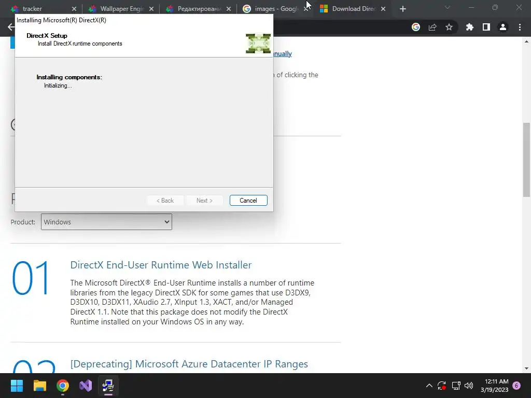Click the 'Product:' label
The height and width of the screenshot is (398, 531).
click(23, 222)
